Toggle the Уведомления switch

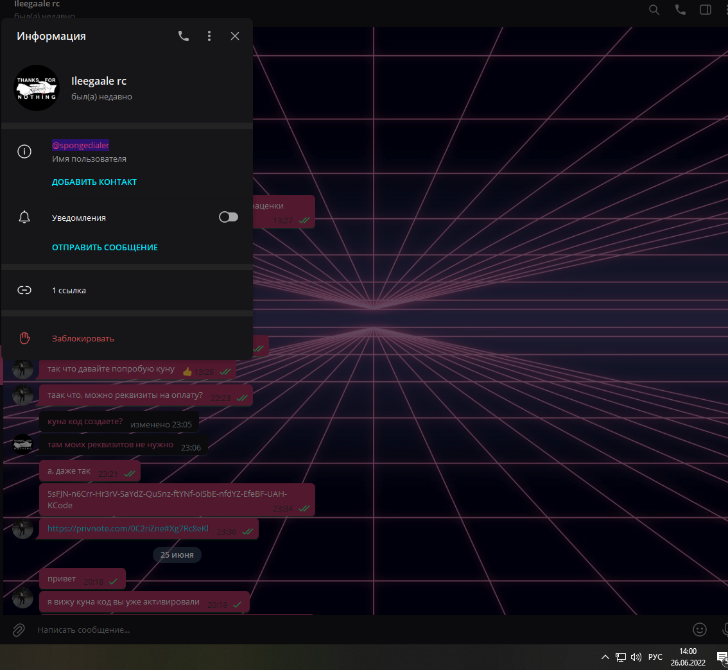229,217
